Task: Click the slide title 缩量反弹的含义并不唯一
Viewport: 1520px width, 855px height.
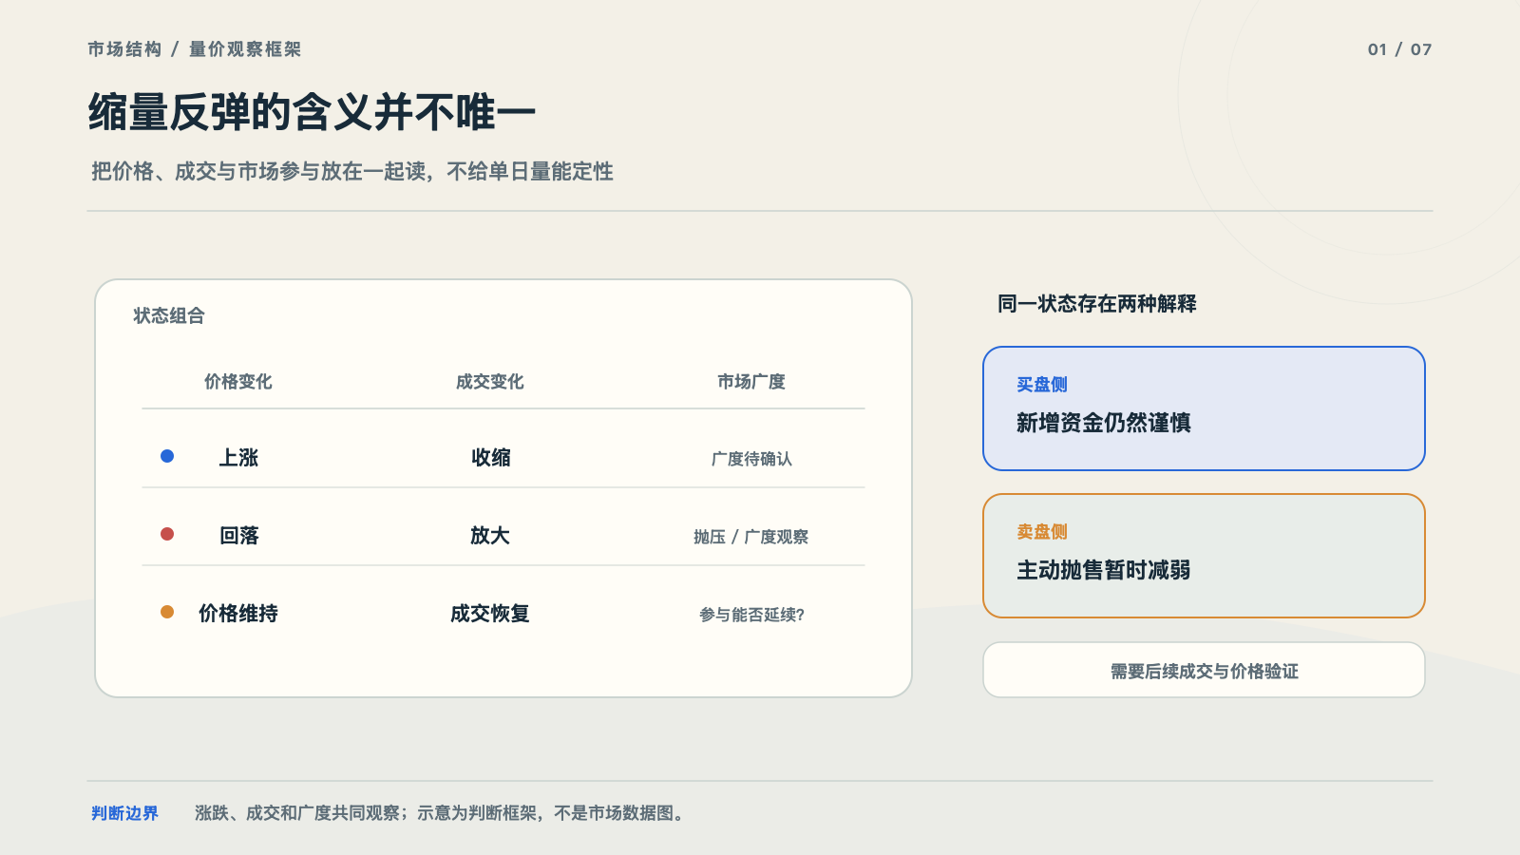Action: [x=313, y=112]
